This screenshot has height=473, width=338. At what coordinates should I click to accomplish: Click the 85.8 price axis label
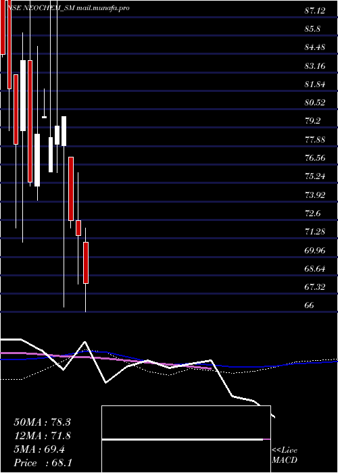[312, 29]
